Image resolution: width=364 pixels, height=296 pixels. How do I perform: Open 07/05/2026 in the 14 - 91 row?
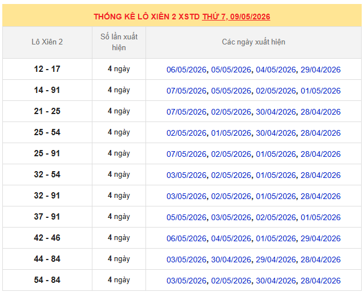tap(187, 91)
